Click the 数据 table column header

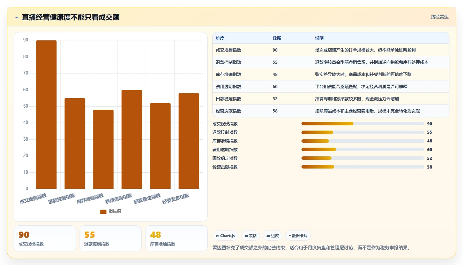pos(277,38)
